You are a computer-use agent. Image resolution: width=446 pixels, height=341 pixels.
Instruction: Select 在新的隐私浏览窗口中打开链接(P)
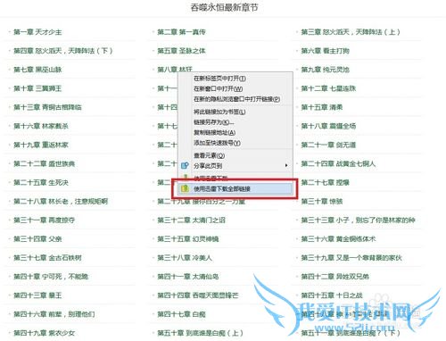point(237,99)
